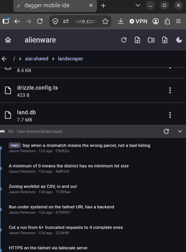Go to the alienware home icon
This screenshot has height=252, width=186.
coord(8,40)
